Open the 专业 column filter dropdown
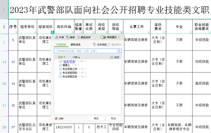 coord(191,32)
